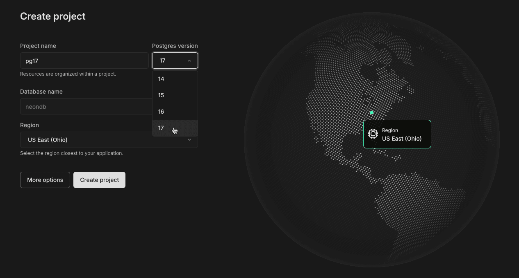The height and width of the screenshot is (278, 519).
Task: Click the US East (Ohio) label on globe card
Action: pyautogui.click(x=401, y=139)
